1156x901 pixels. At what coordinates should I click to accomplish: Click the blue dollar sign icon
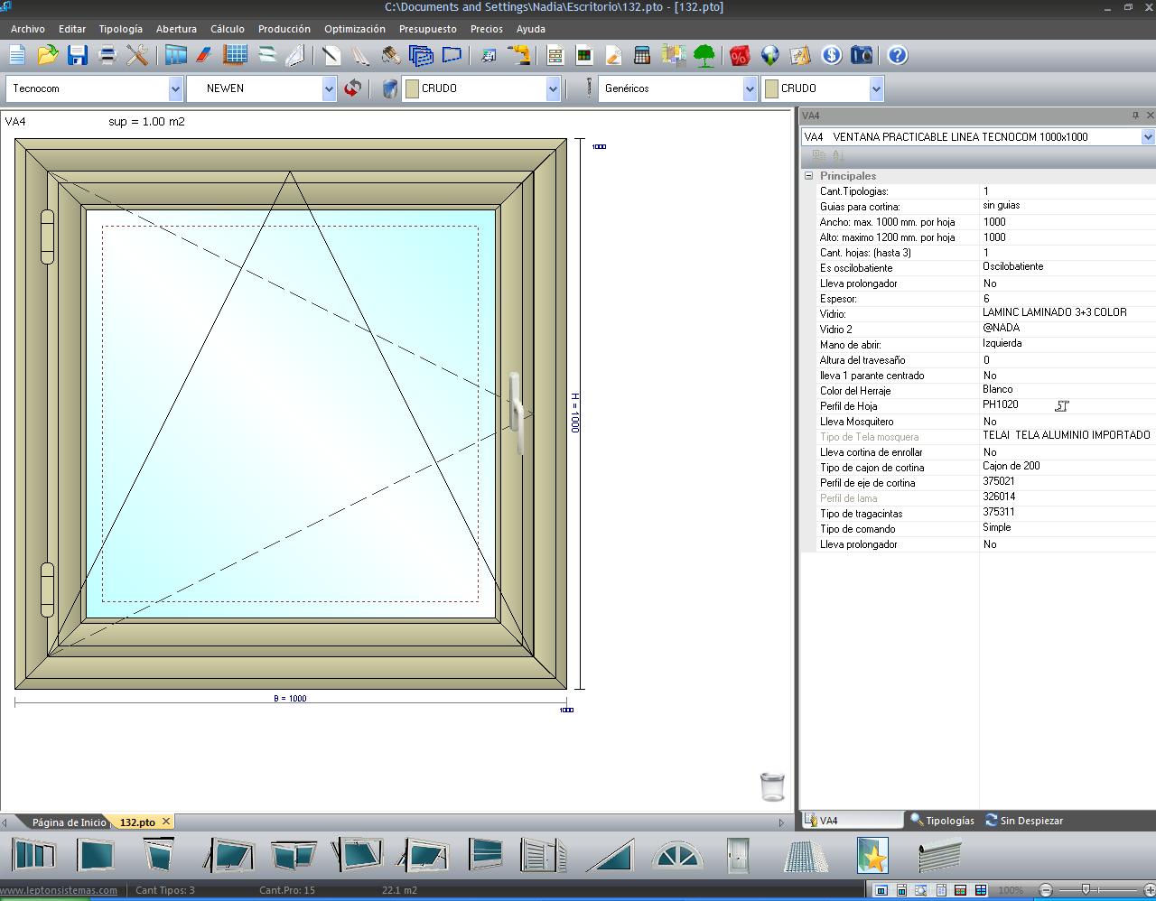tap(832, 56)
